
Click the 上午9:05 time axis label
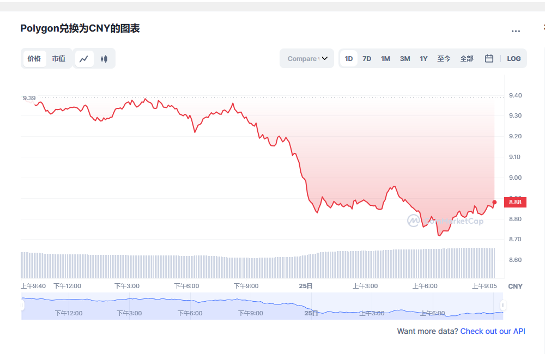[x=484, y=286]
